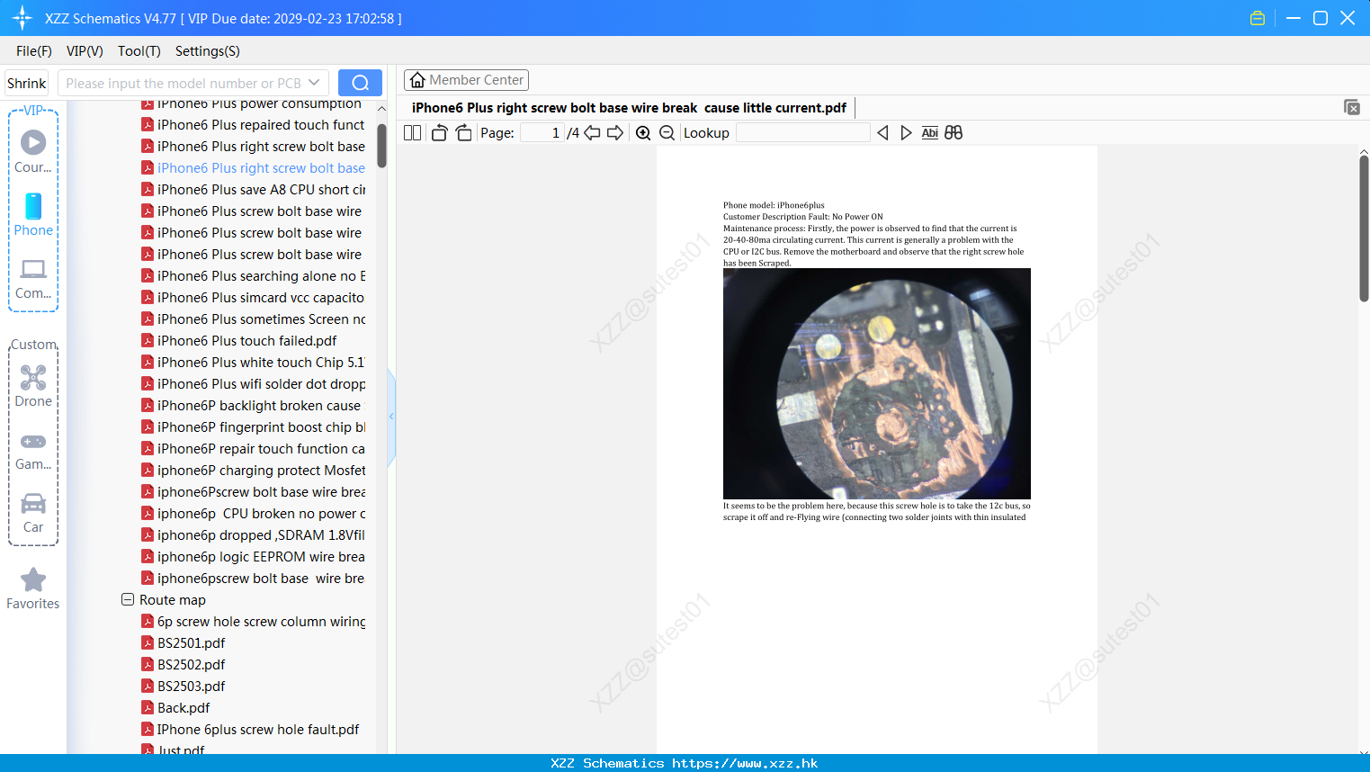Select the Computer category icon
The height and width of the screenshot is (772, 1370).
[33, 279]
